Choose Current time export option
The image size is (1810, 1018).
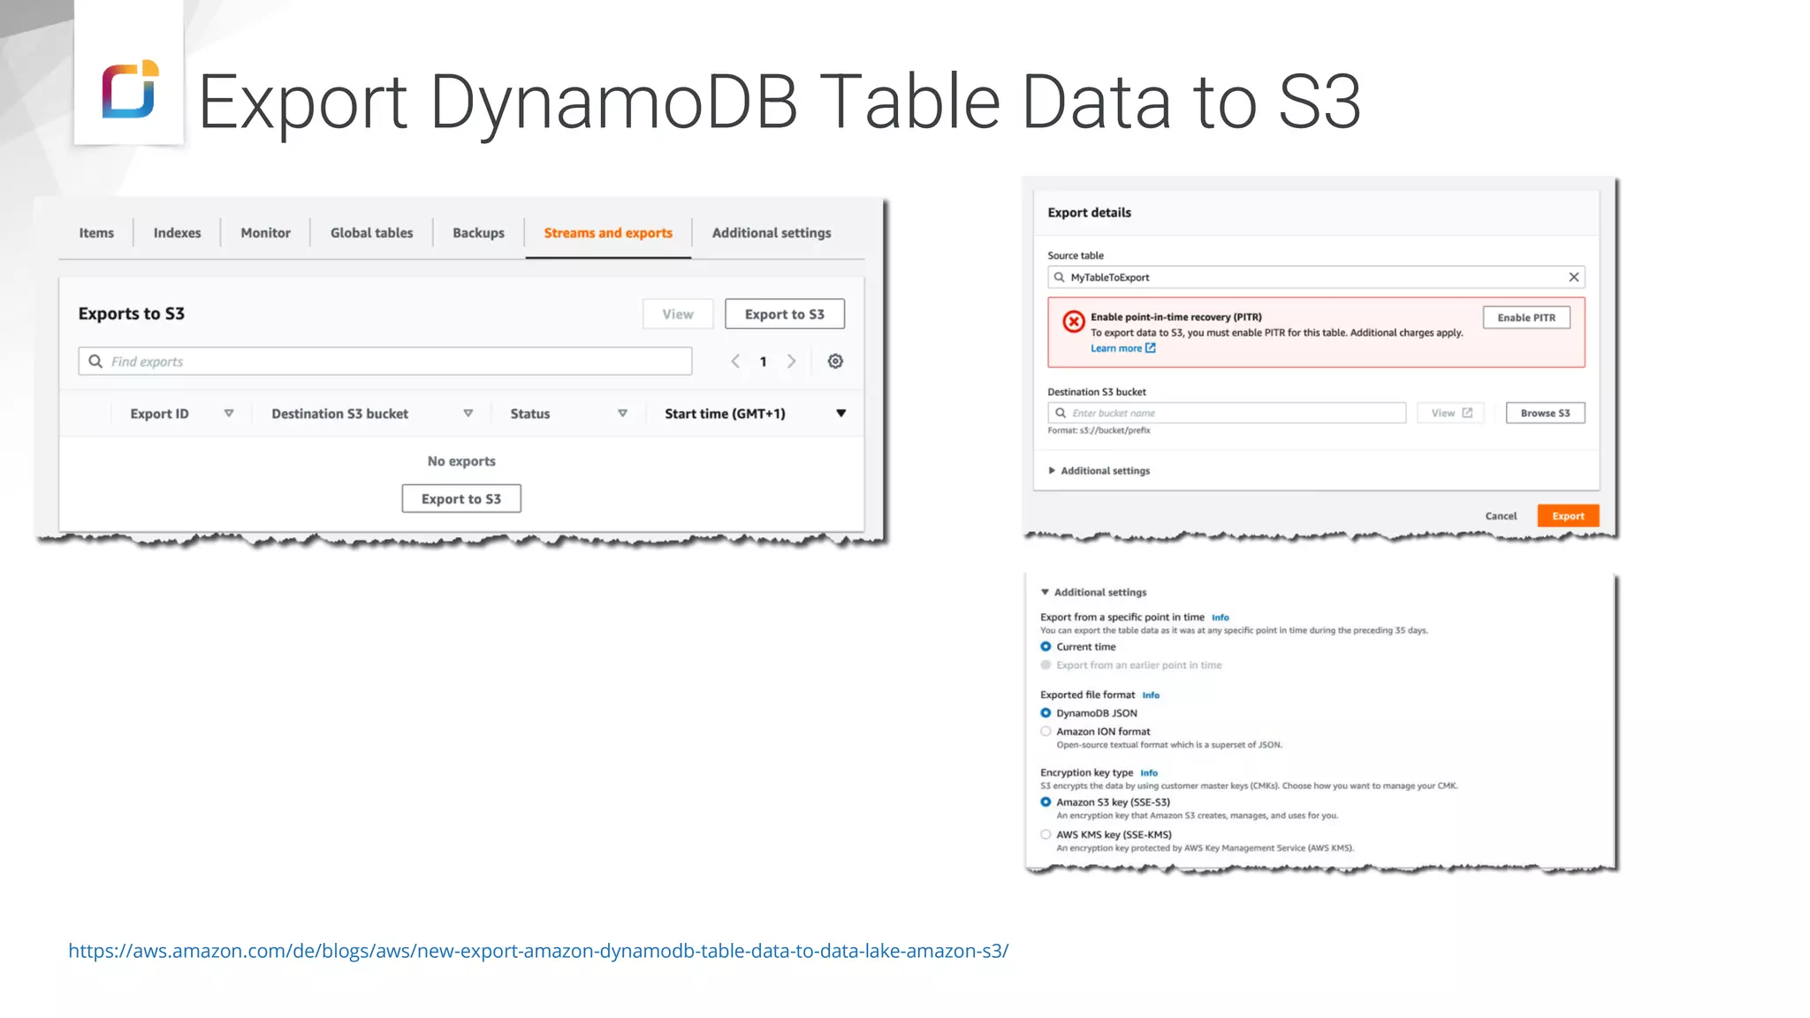[1046, 647]
